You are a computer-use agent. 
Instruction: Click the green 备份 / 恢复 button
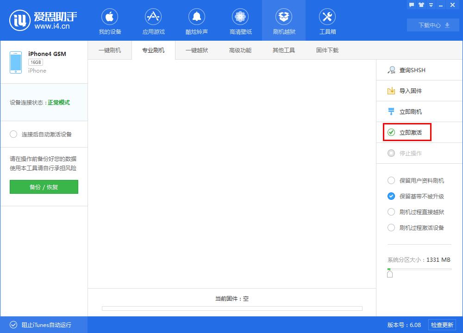coord(44,187)
